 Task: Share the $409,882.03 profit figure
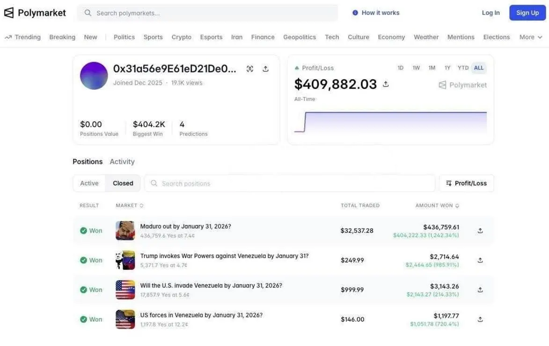tap(386, 84)
